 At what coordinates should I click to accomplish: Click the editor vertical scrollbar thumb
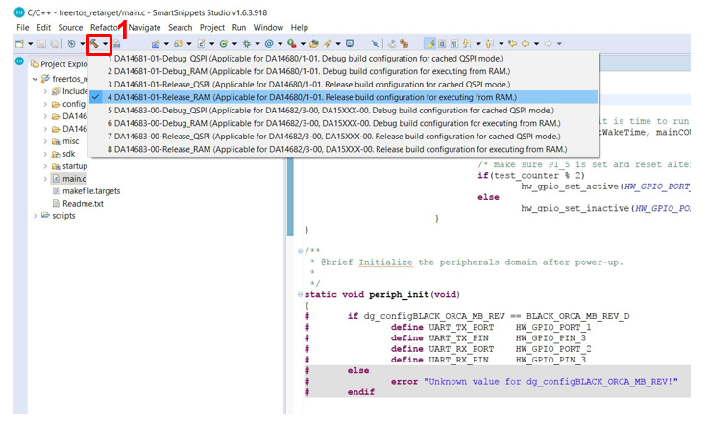pyautogui.click(x=290, y=195)
